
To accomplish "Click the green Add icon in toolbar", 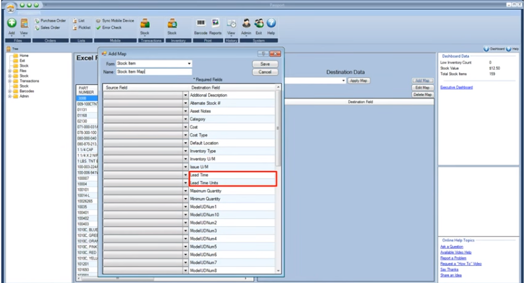I will coord(12,23).
